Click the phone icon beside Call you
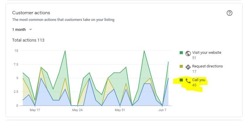The image size is (249, 121). point(188,81)
